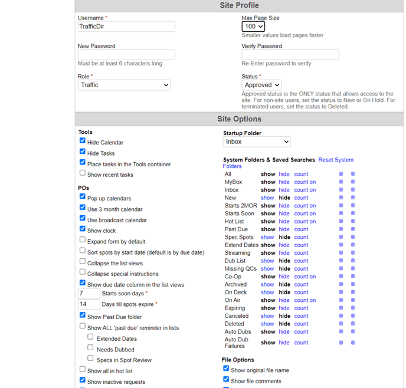Click the first blue icon in Expiring row

[340, 308]
